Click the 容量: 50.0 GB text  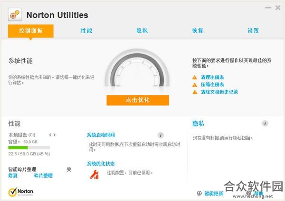coord(23,142)
